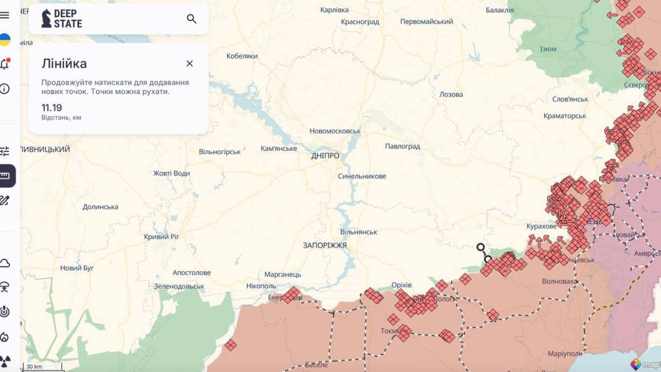Click the 11.19 distance value
Image resolution: width=661 pixels, height=372 pixels.
click(52, 107)
